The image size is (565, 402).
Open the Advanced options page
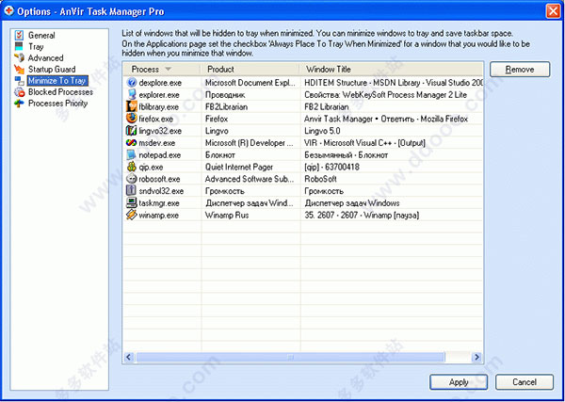click(x=45, y=57)
